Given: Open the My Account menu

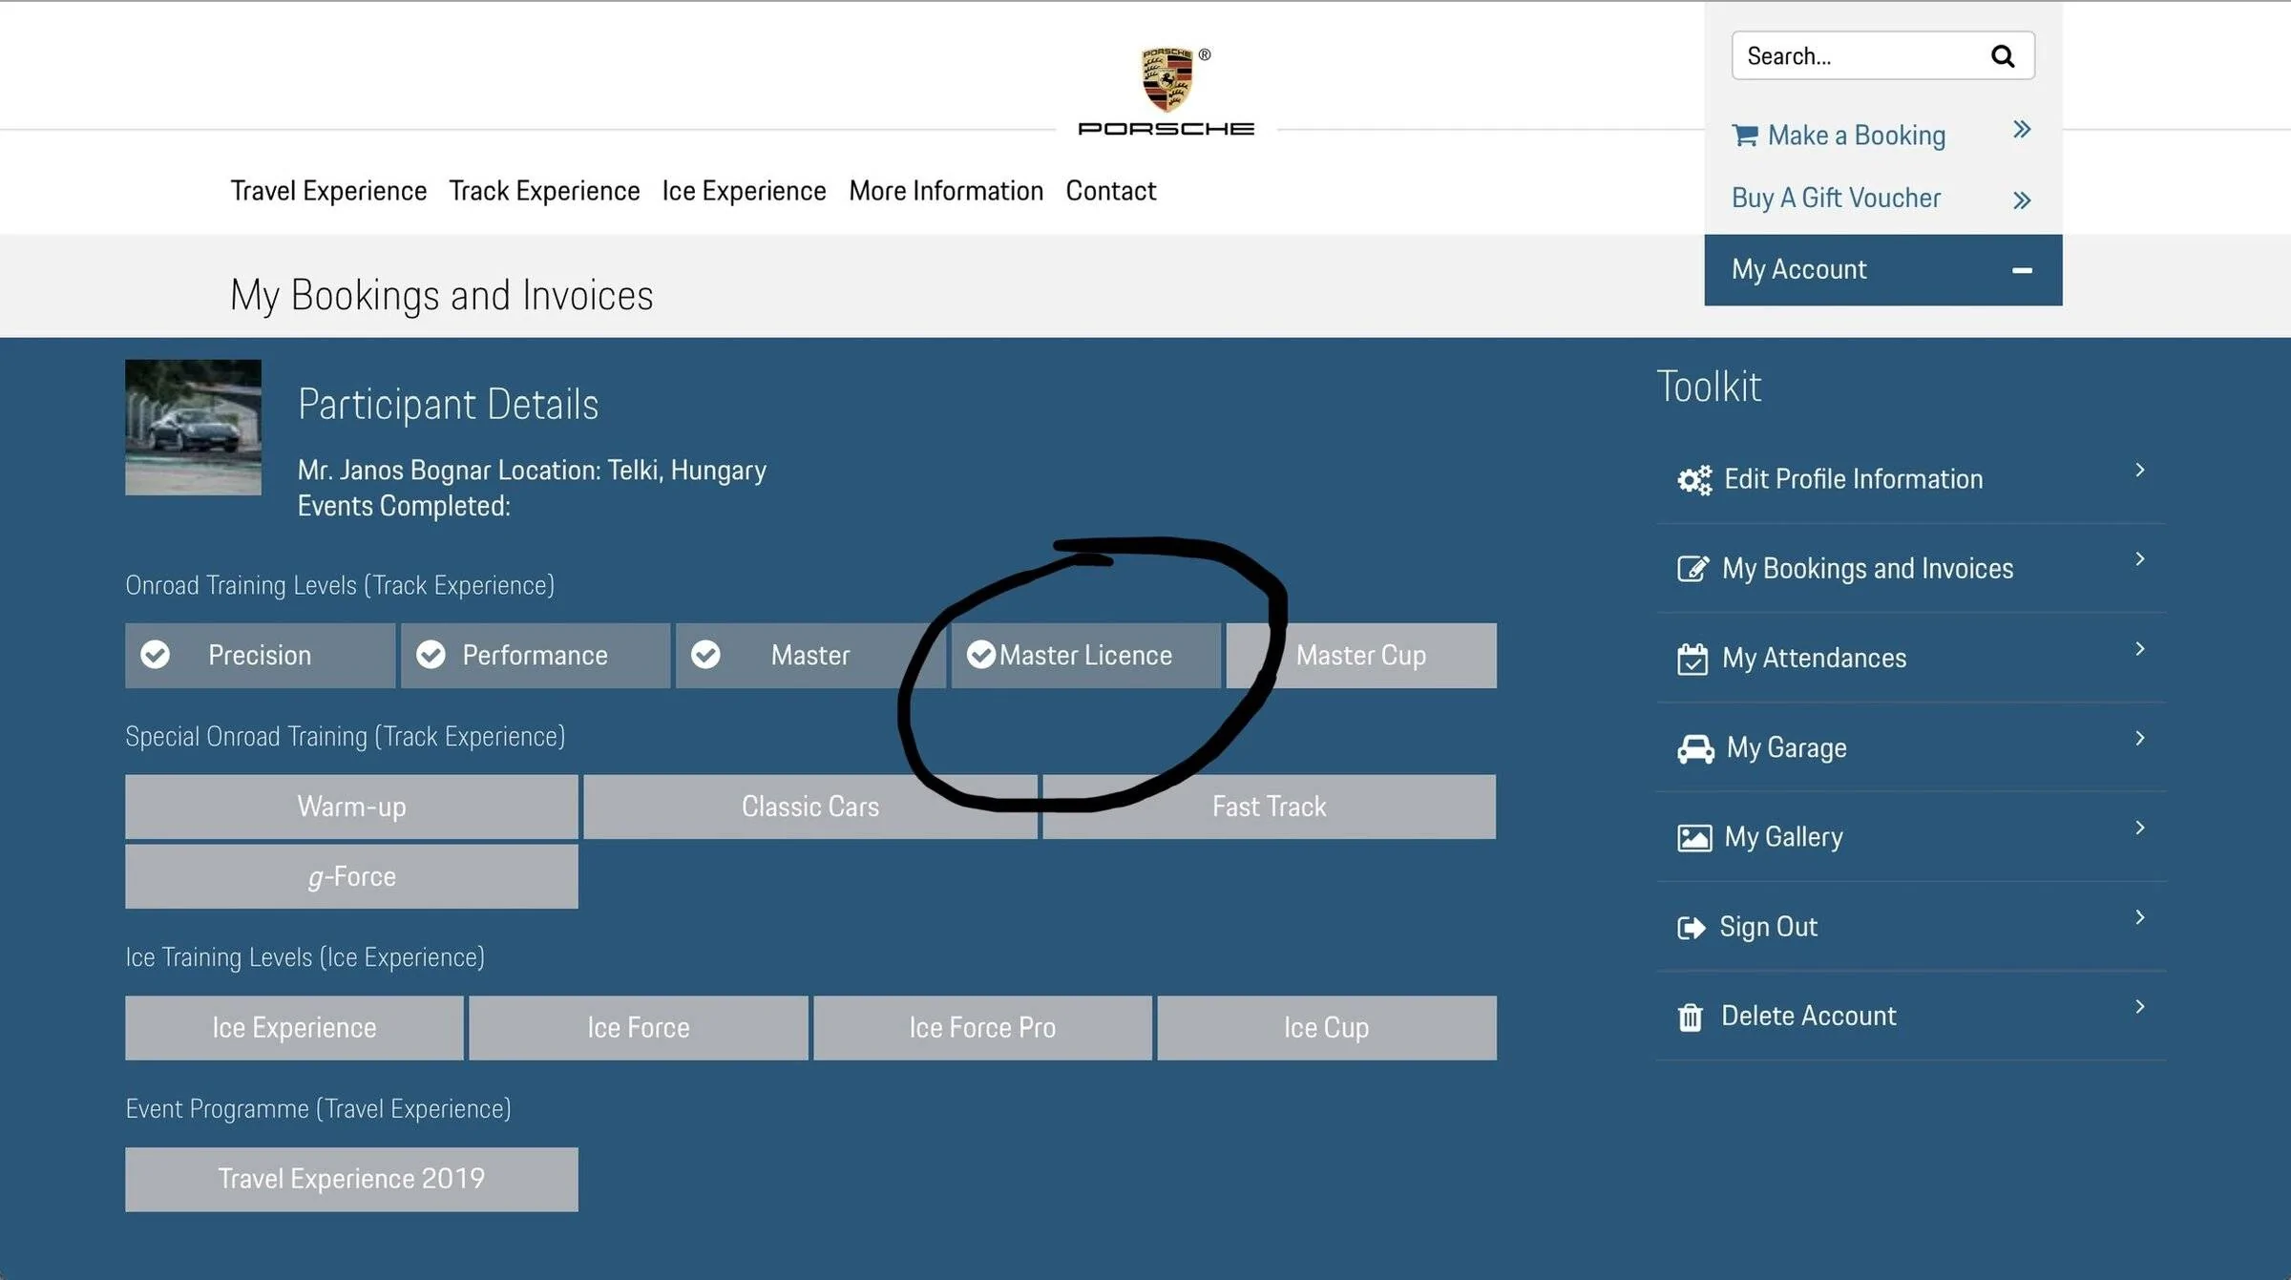Looking at the screenshot, I should tap(1883, 270).
